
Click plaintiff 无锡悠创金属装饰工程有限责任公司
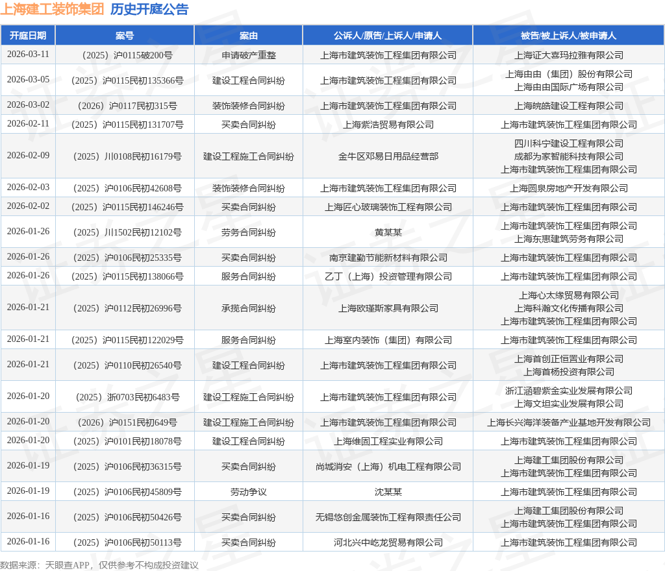(x=388, y=517)
